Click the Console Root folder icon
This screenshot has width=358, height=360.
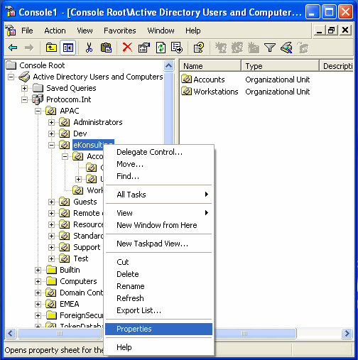[11, 65]
